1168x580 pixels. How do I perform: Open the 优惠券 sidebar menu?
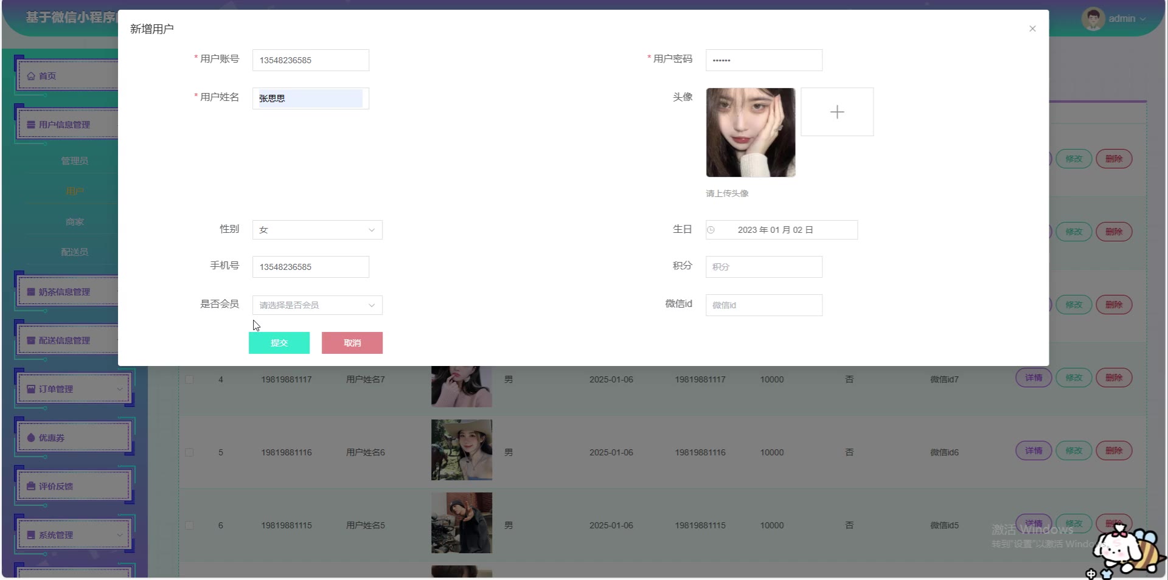tap(74, 438)
